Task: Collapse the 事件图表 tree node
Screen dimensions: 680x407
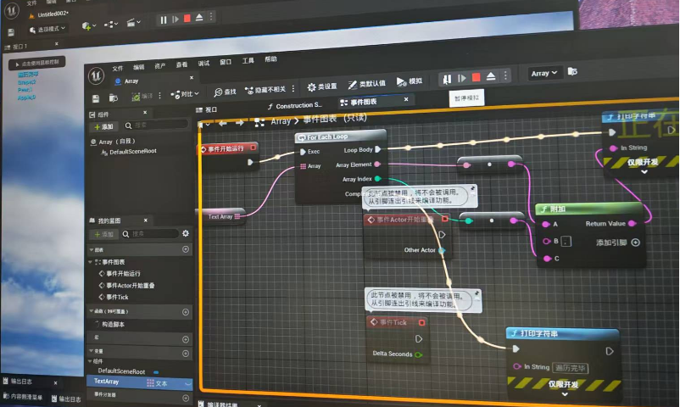Action: click(91, 262)
